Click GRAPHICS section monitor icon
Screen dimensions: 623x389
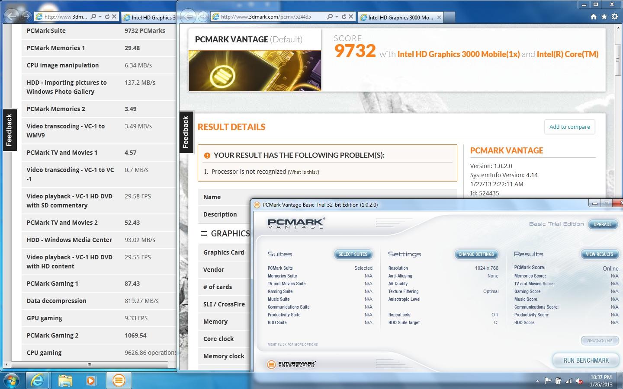coord(204,234)
